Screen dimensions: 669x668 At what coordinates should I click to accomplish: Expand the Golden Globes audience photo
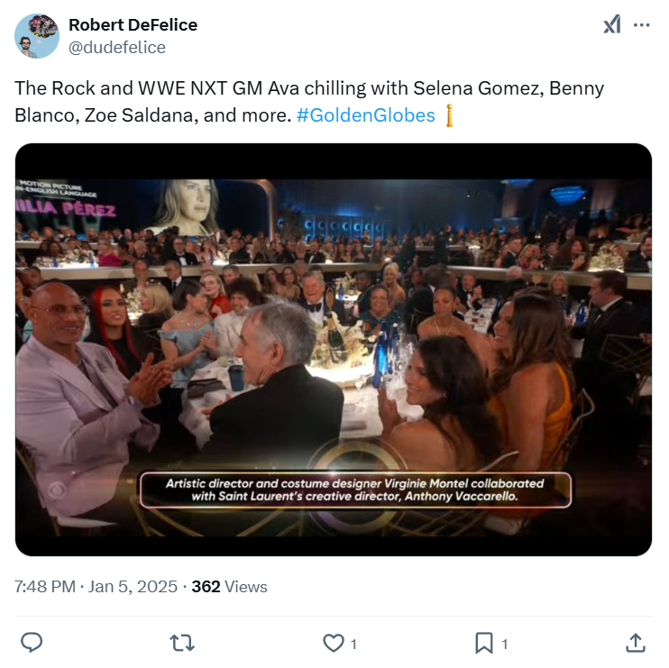[334, 361]
